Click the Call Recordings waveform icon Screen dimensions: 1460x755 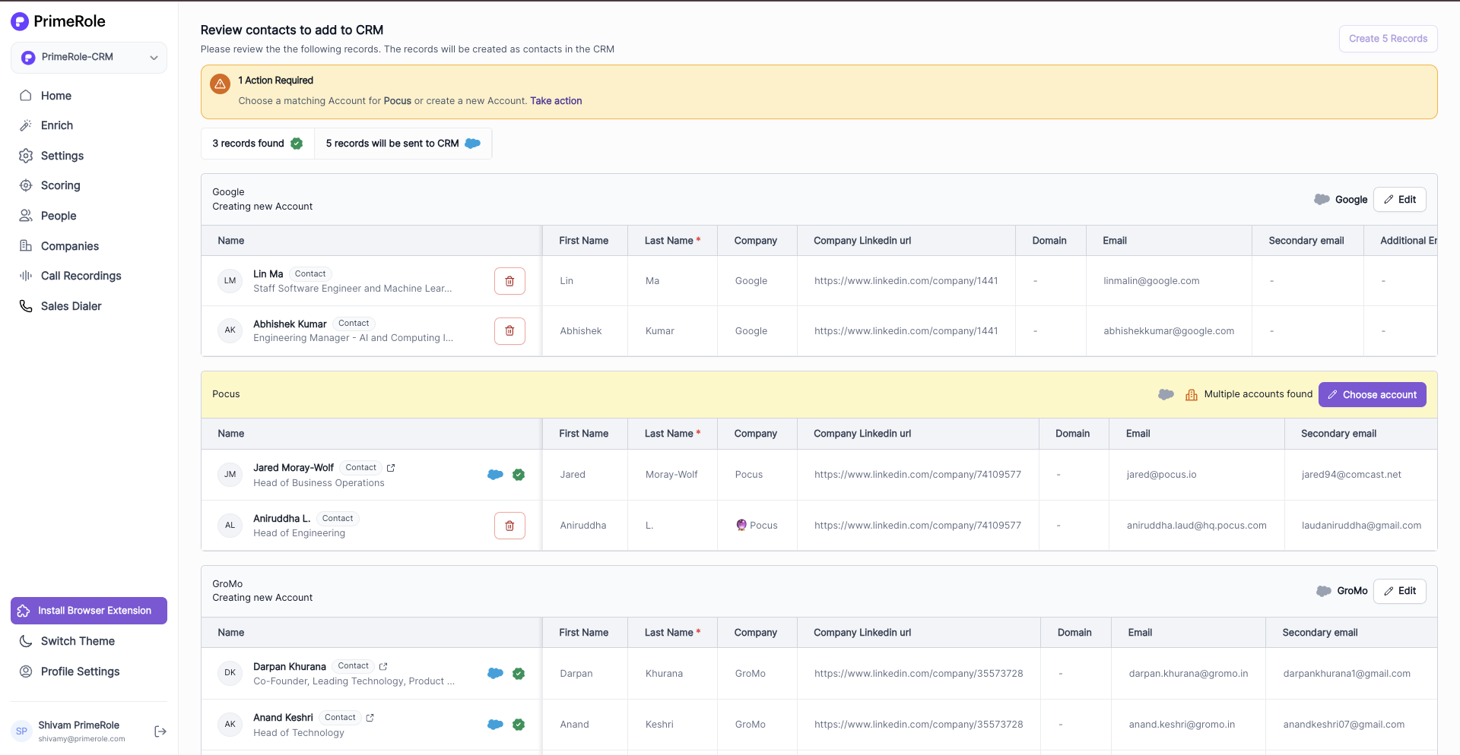pos(26,276)
